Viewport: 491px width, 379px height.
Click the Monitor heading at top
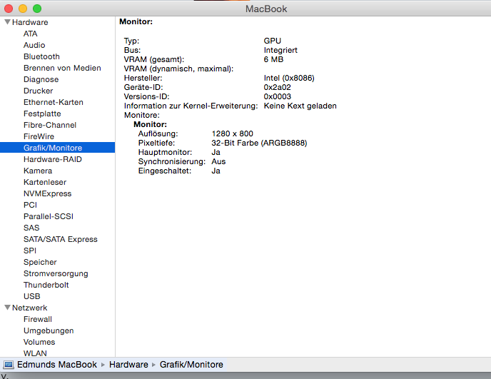click(x=136, y=21)
